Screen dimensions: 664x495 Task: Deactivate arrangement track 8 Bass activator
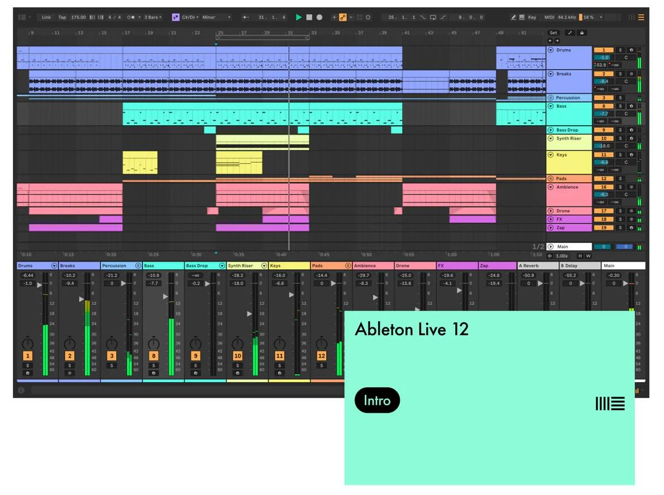pyautogui.click(x=604, y=106)
